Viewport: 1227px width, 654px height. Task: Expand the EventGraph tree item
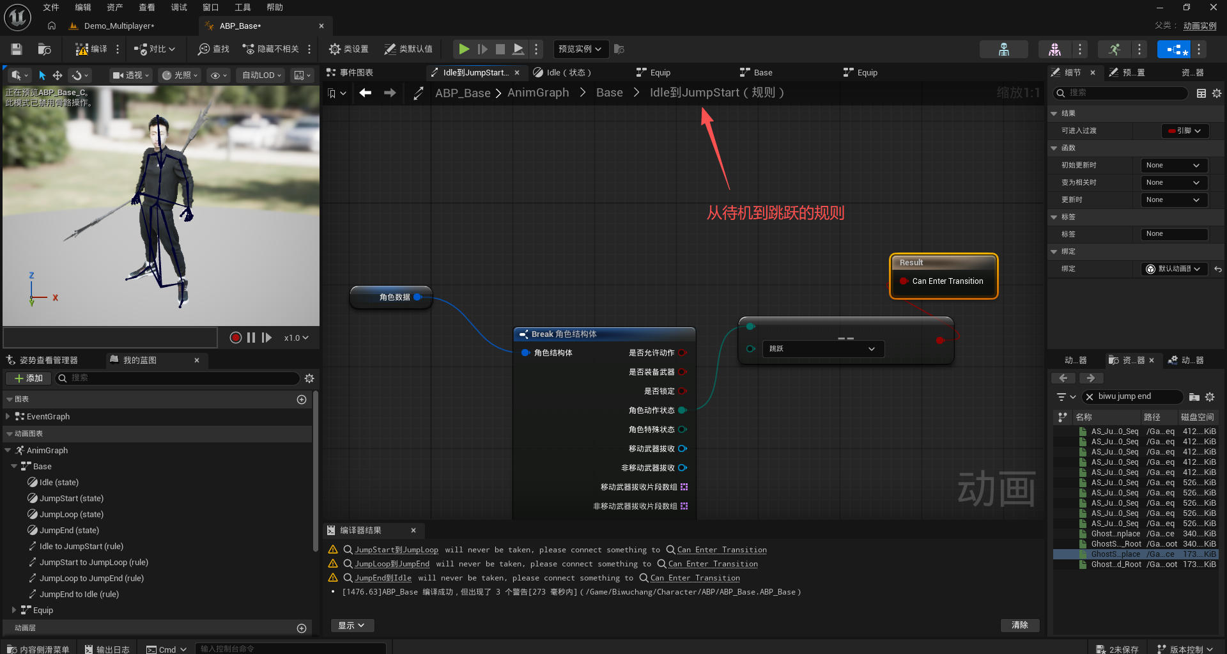coord(8,416)
